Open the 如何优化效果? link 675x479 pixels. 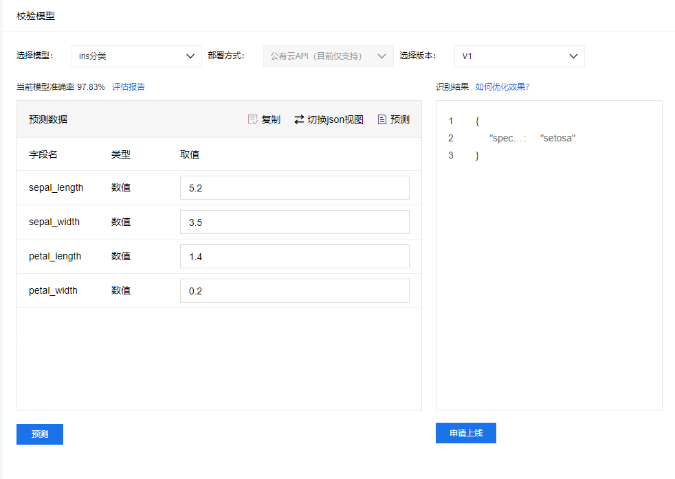(502, 86)
